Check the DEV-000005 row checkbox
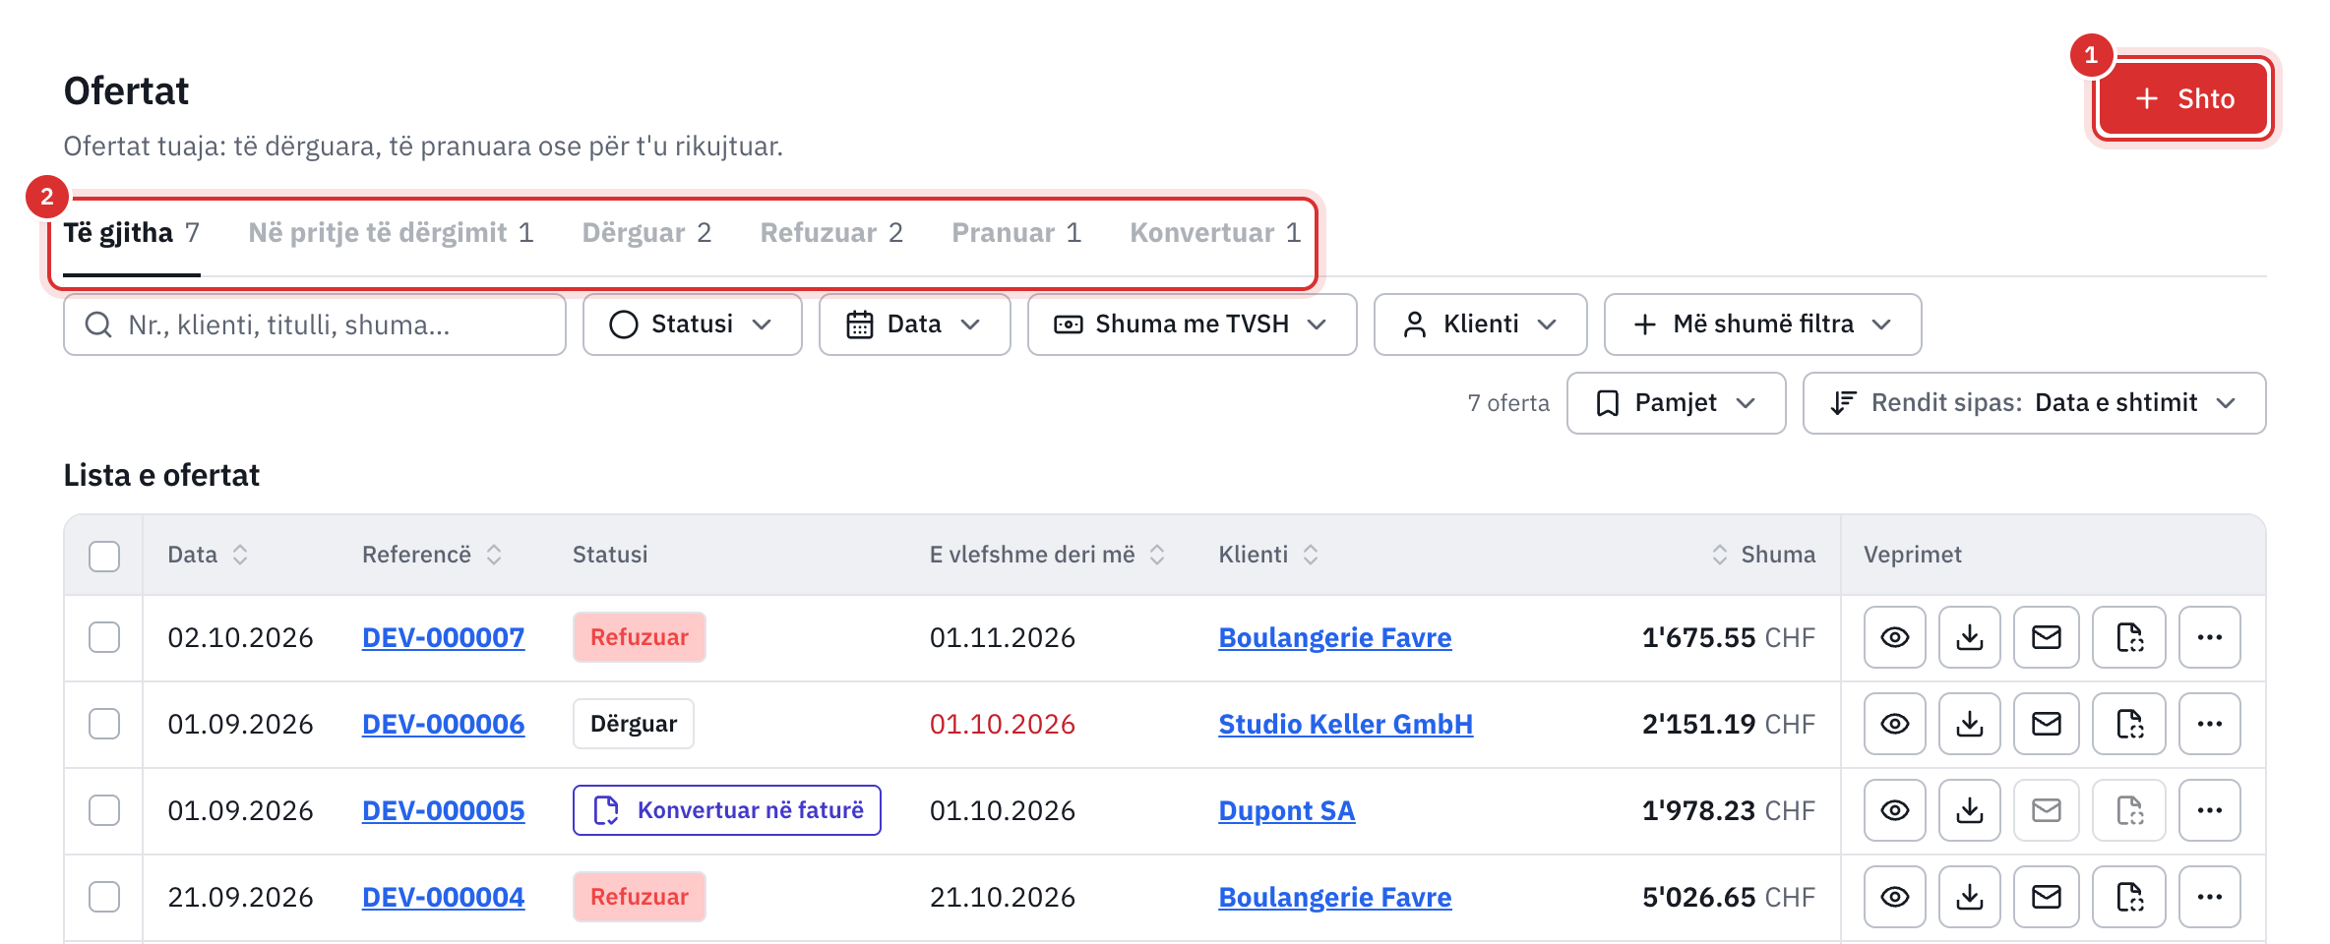 (x=104, y=810)
